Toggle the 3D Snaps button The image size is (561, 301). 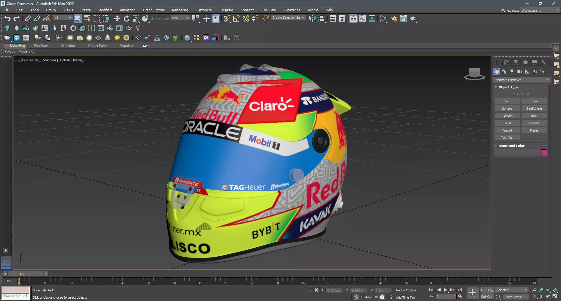227,19
